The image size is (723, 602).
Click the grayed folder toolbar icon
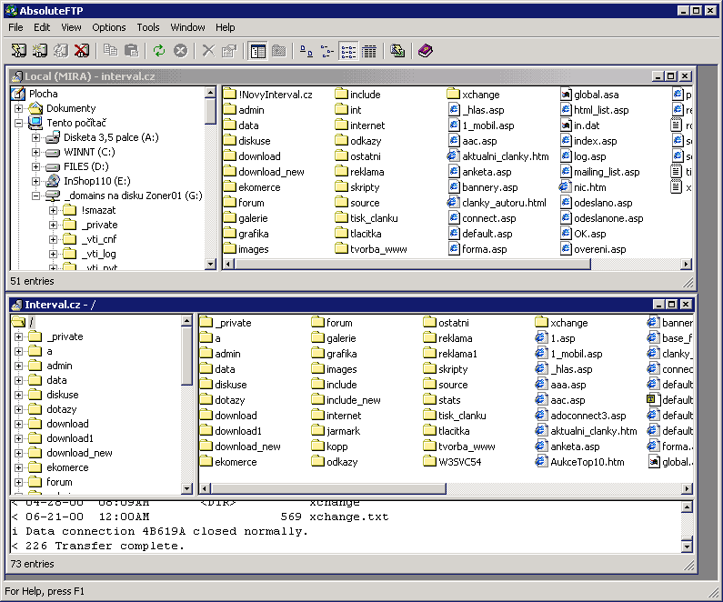pos(279,51)
